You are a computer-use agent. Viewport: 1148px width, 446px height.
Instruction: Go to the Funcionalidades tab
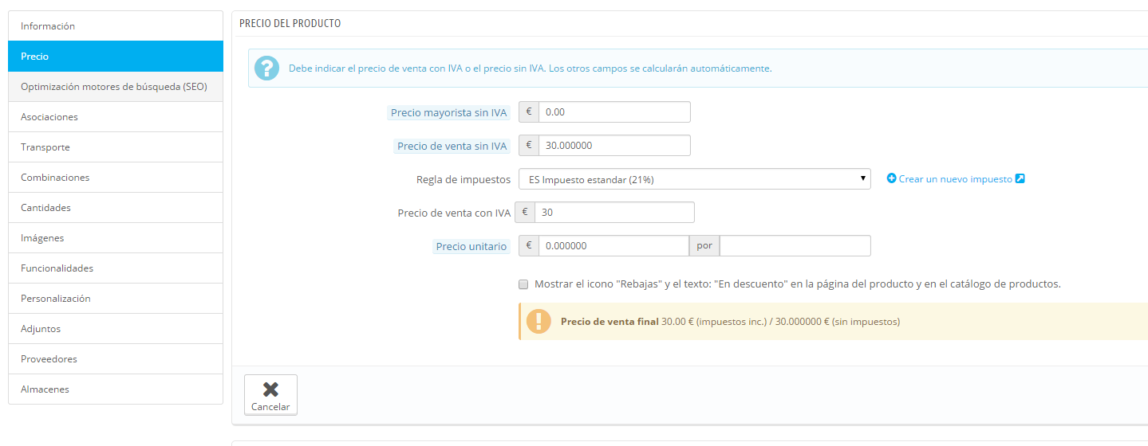point(116,268)
